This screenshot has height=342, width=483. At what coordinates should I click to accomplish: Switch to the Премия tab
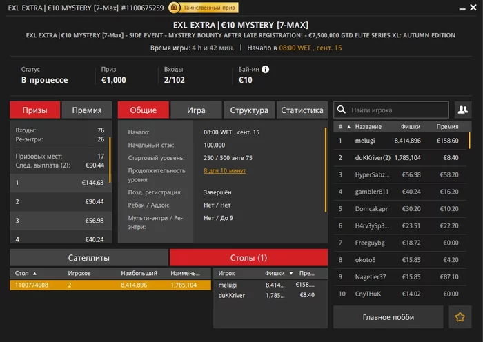click(x=87, y=110)
